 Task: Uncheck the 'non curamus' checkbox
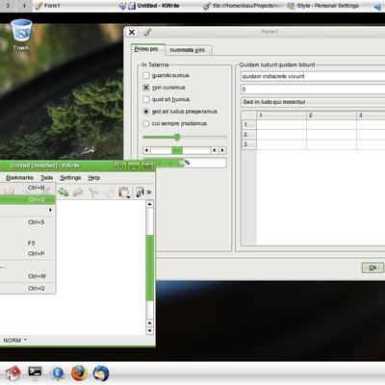click(146, 88)
